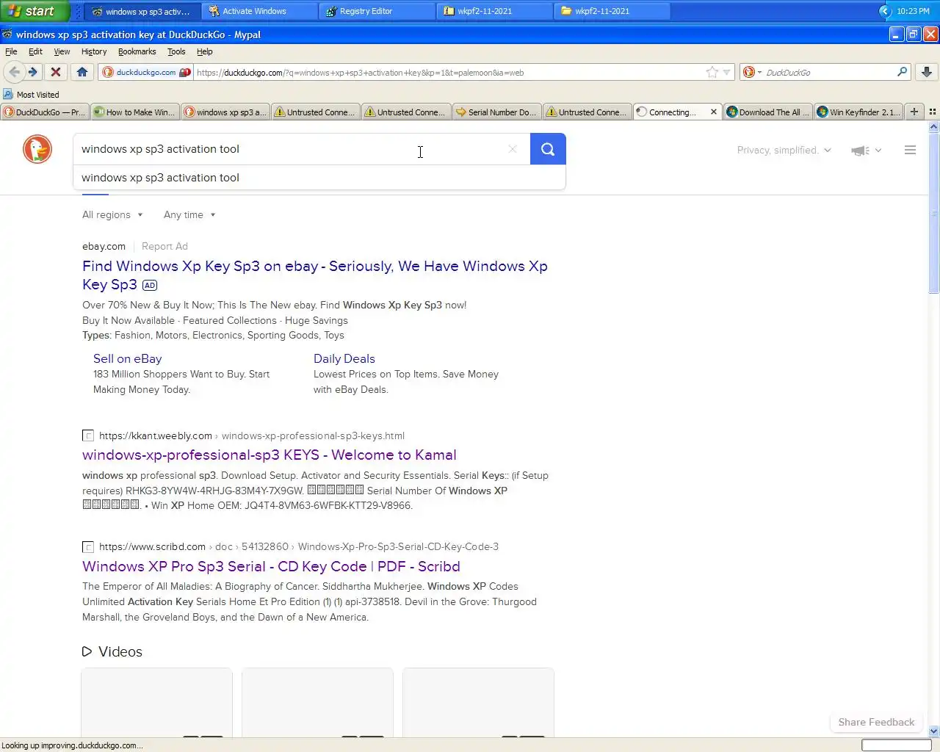The height and width of the screenshot is (752, 940).
Task: Open the wkpf2-11-2021 folder taskbar item
Action: tap(612, 11)
